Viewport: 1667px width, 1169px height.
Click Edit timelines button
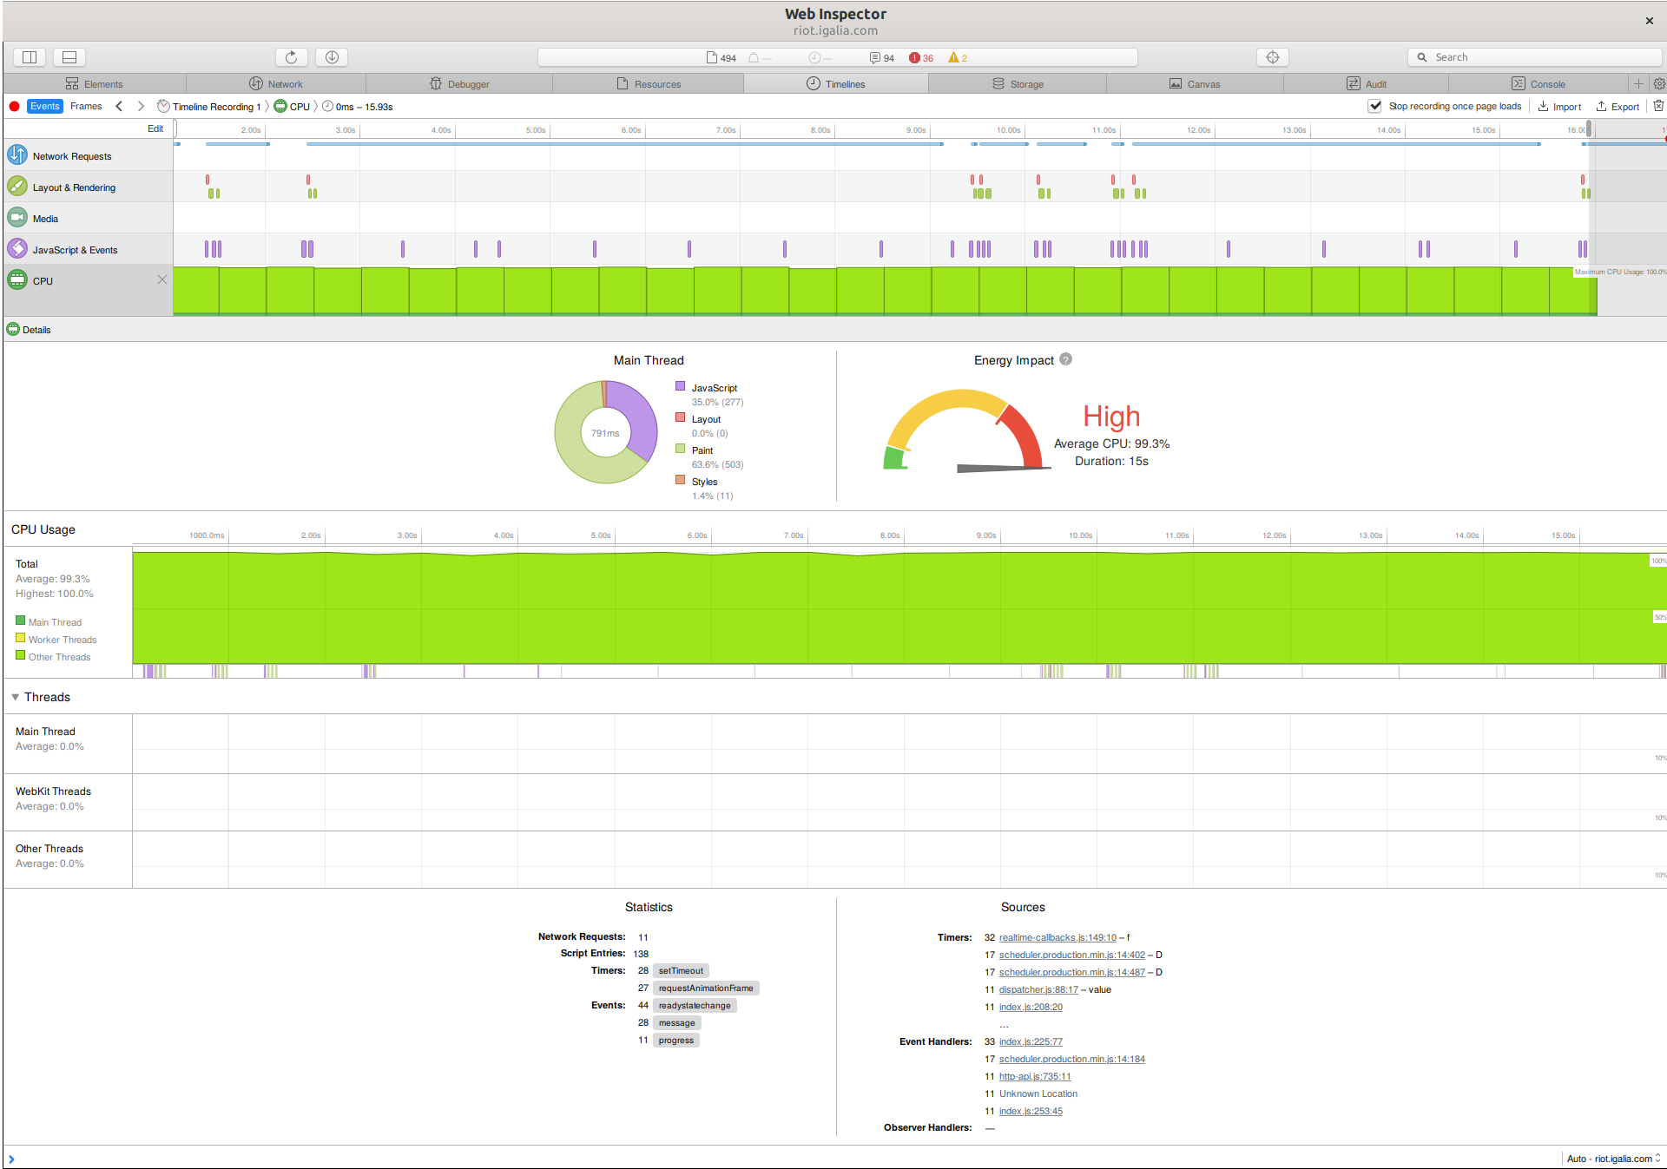tap(155, 128)
